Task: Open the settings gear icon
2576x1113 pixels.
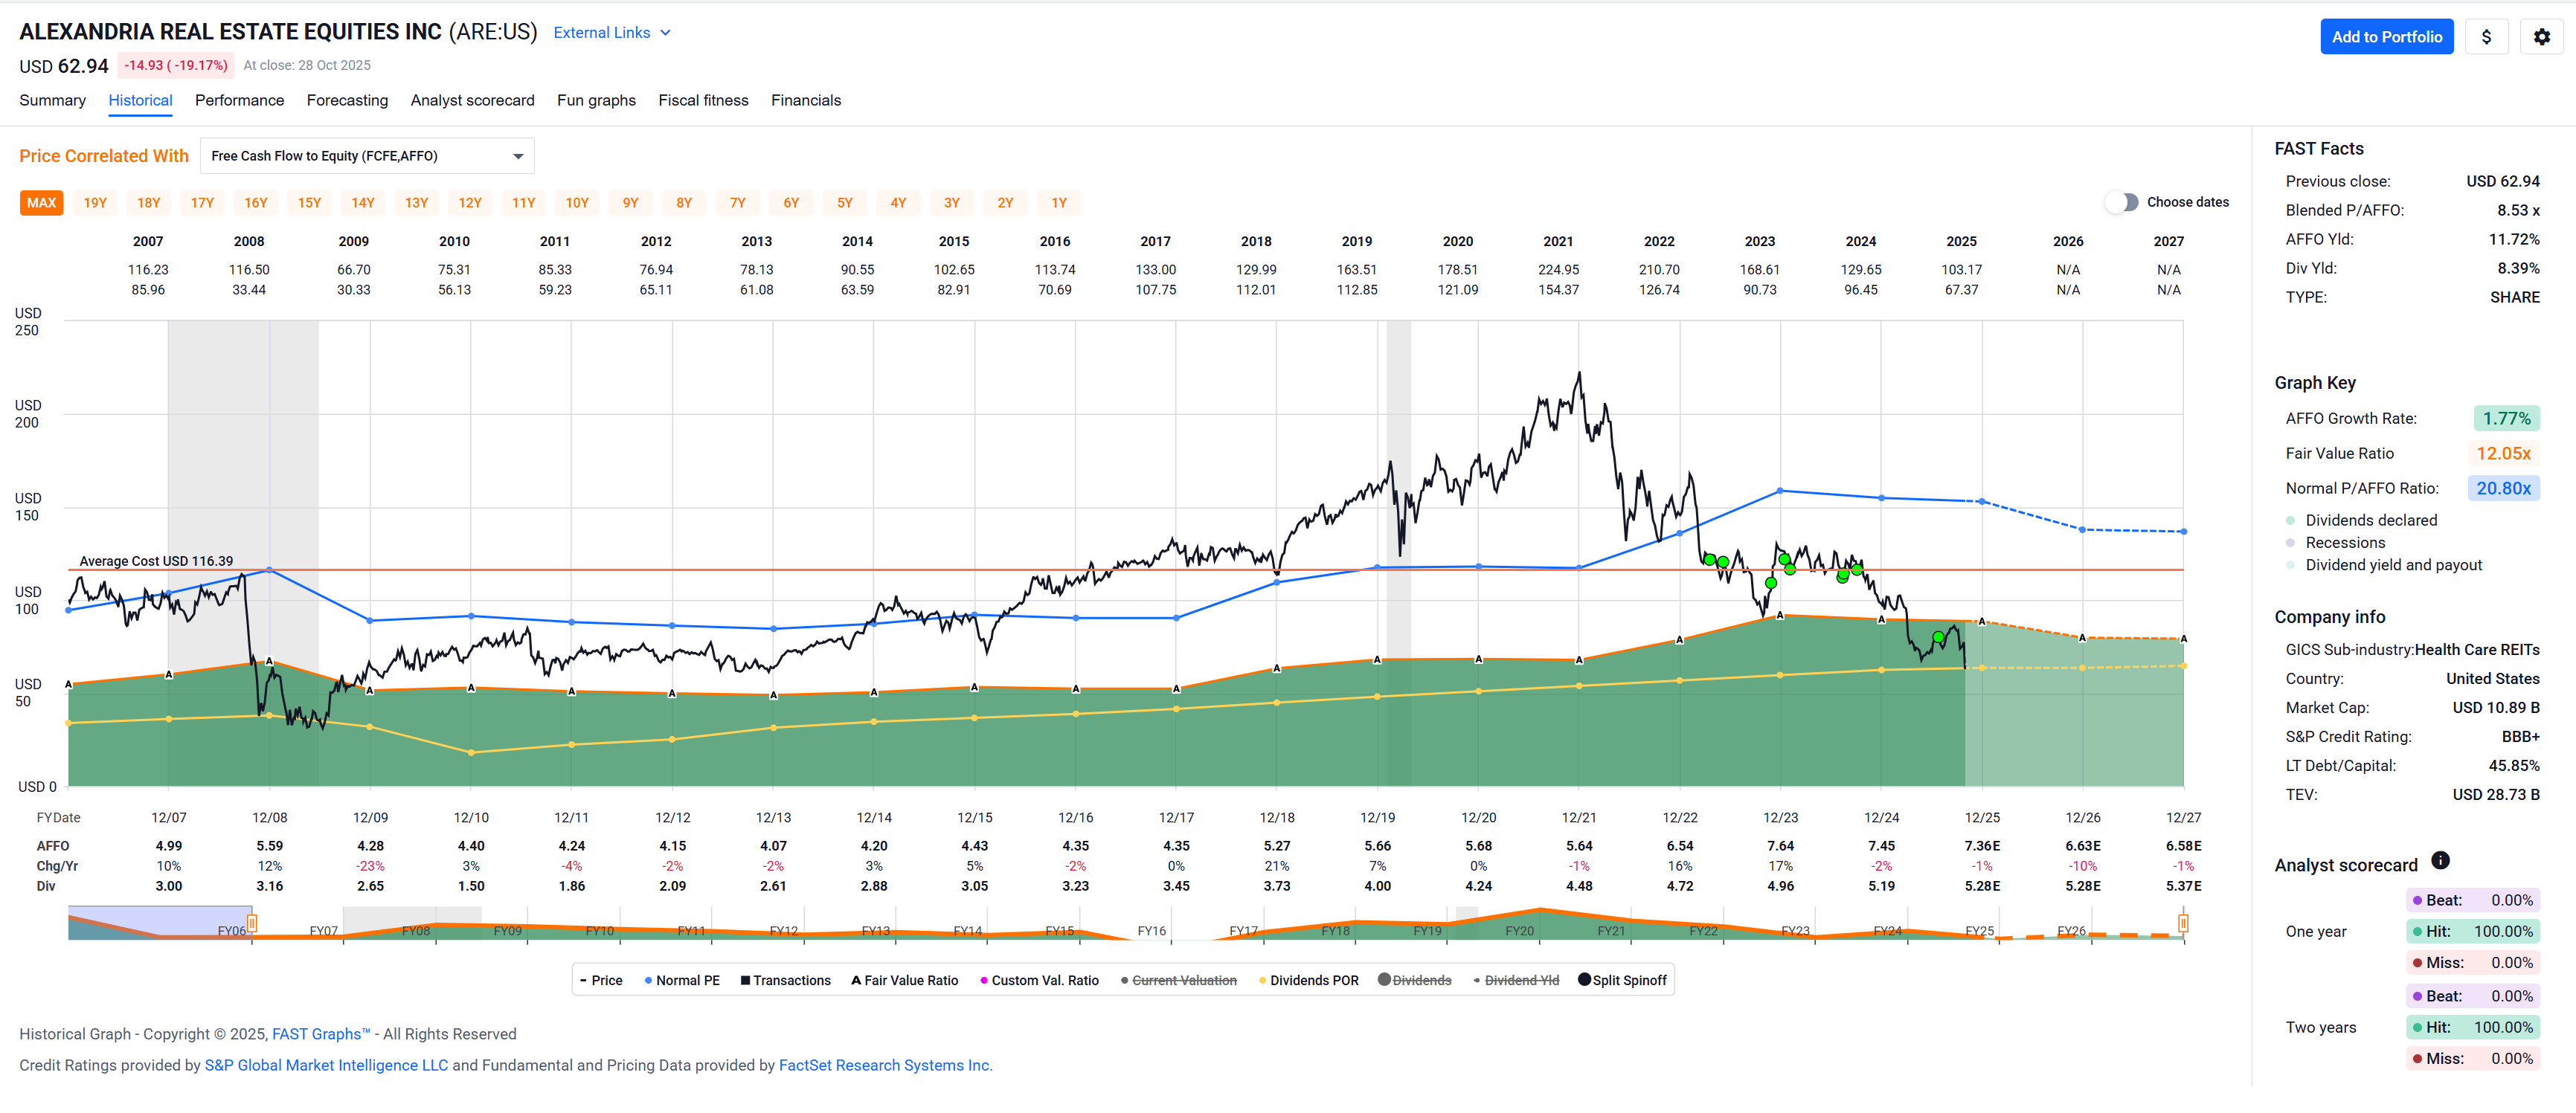Action: (x=2541, y=37)
